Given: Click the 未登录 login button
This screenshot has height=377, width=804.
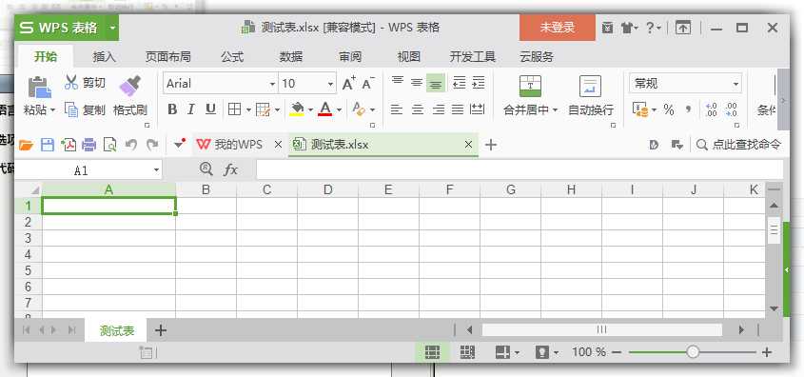Looking at the screenshot, I should pos(558,28).
